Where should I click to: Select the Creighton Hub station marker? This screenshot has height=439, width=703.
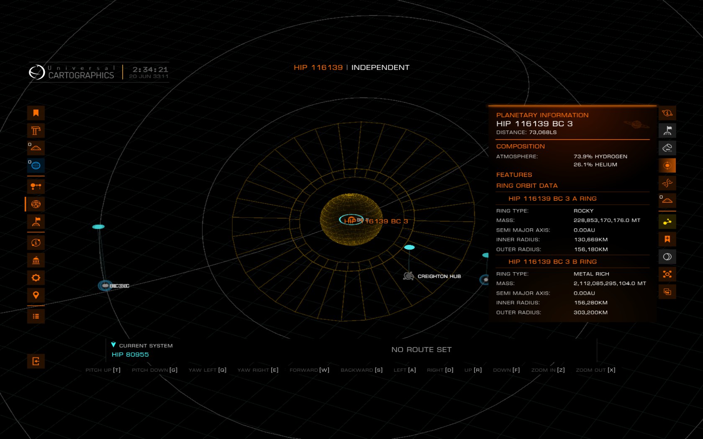409,276
